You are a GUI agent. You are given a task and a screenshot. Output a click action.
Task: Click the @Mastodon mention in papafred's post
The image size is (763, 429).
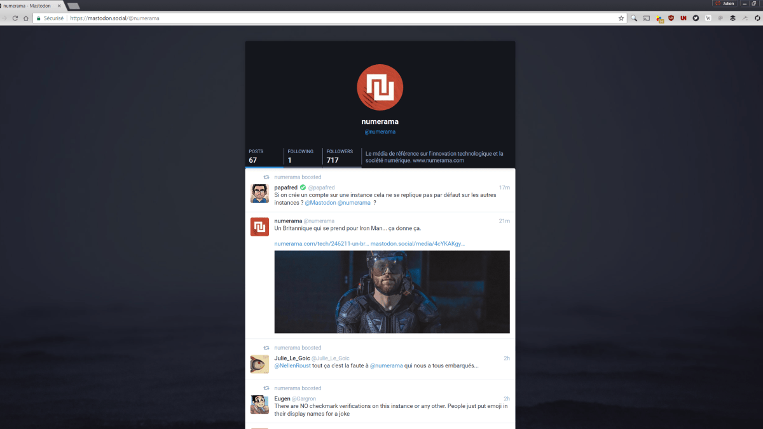pyautogui.click(x=320, y=203)
